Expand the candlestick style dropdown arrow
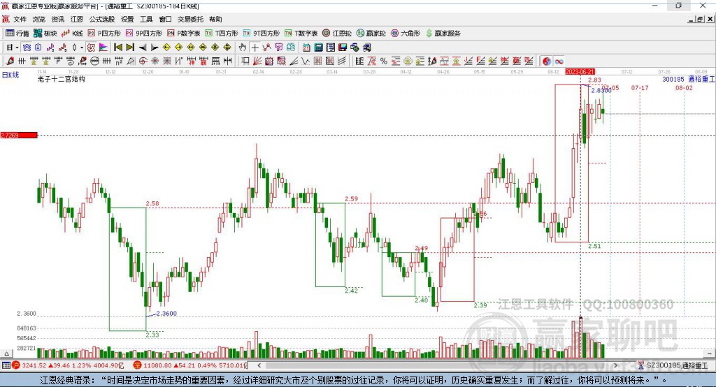 [81, 47]
